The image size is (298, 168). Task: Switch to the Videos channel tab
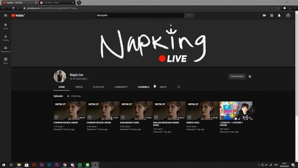pos(79,87)
